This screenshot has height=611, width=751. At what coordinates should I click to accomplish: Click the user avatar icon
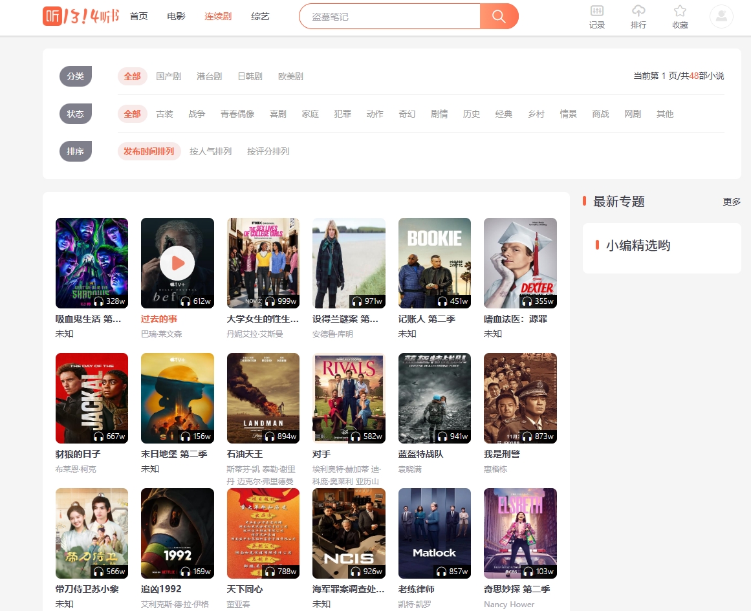pyautogui.click(x=721, y=17)
